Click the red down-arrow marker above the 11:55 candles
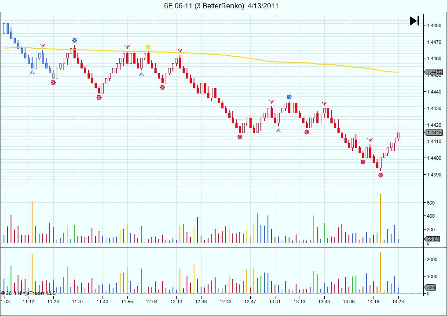 point(127,47)
